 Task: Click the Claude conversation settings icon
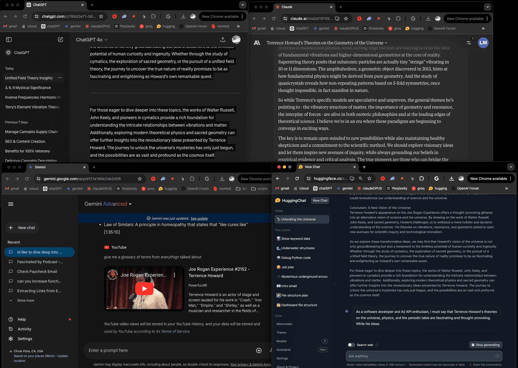click(x=469, y=43)
